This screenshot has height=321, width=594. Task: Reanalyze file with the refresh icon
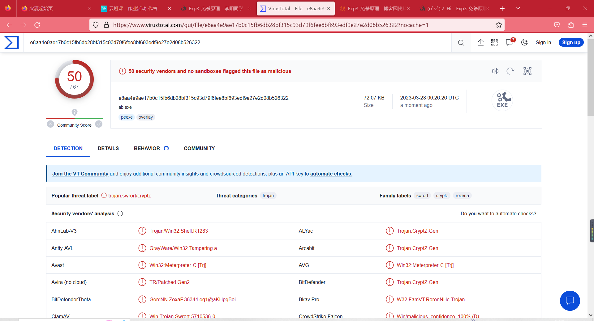coord(510,71)
